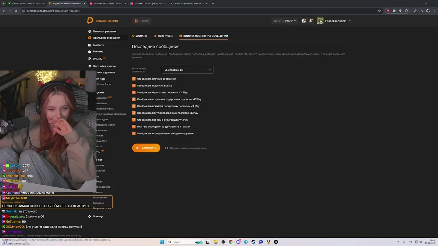
Task: Toggle Отображать подписки Boosty checkbox
Action: coord(134,85)
